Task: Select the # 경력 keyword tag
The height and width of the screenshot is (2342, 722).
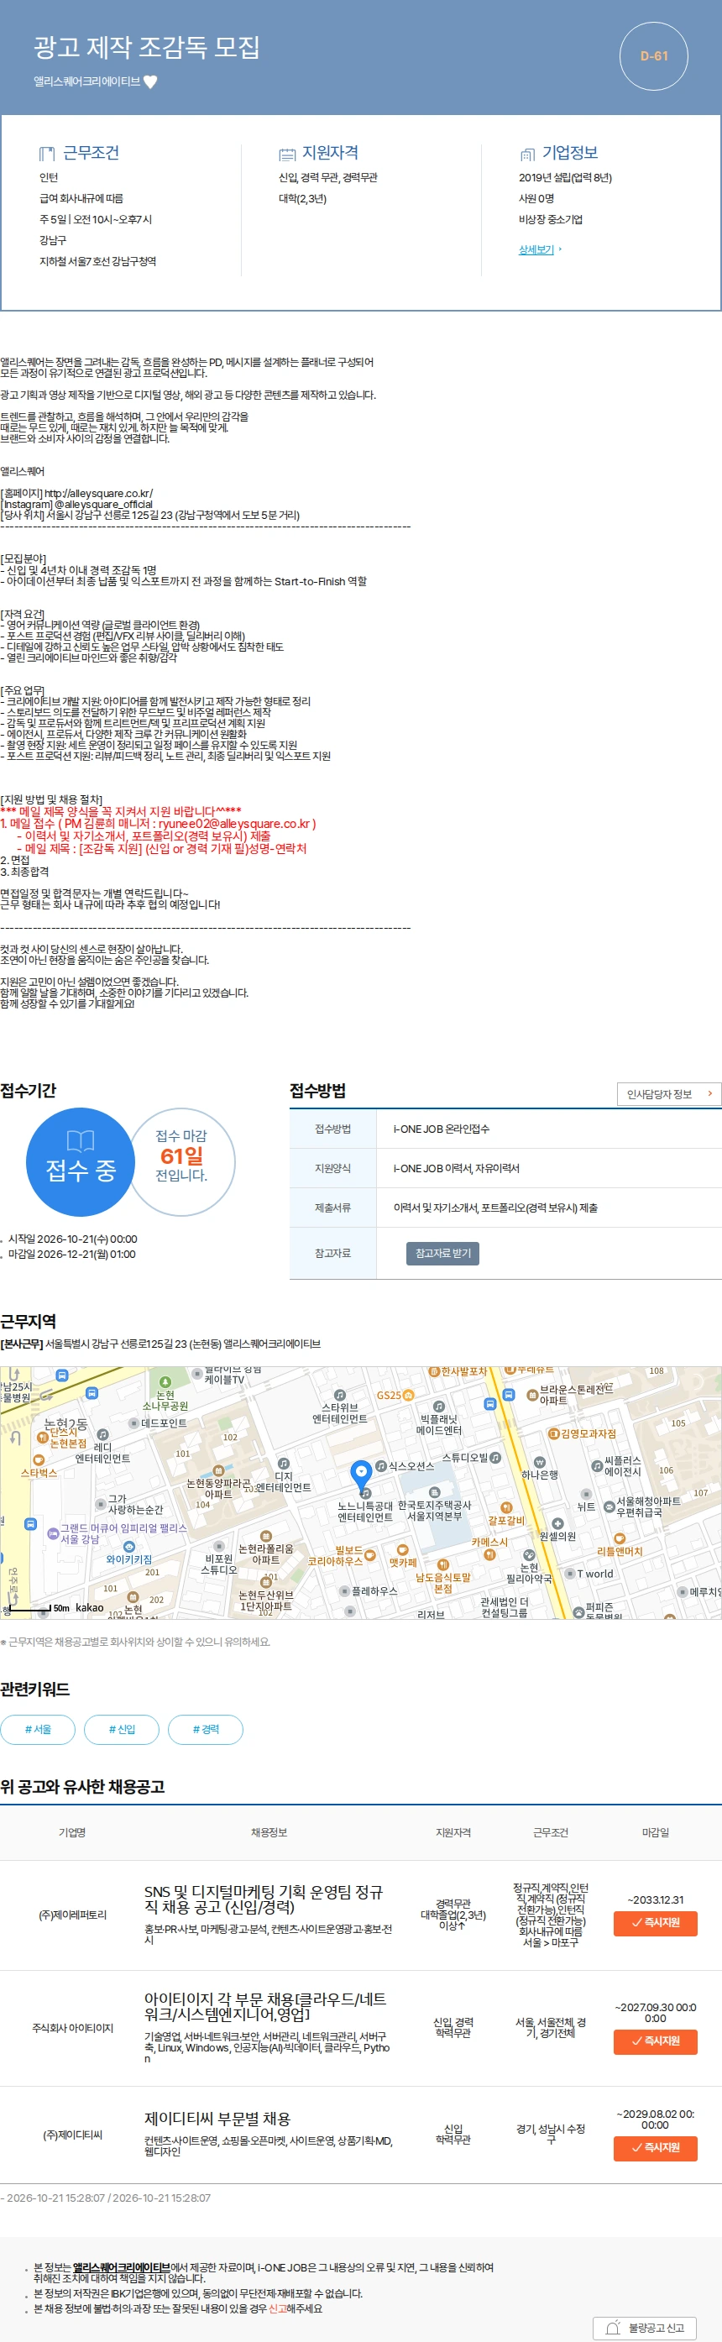Action: pyautogui.click(x=206, y=1728)
